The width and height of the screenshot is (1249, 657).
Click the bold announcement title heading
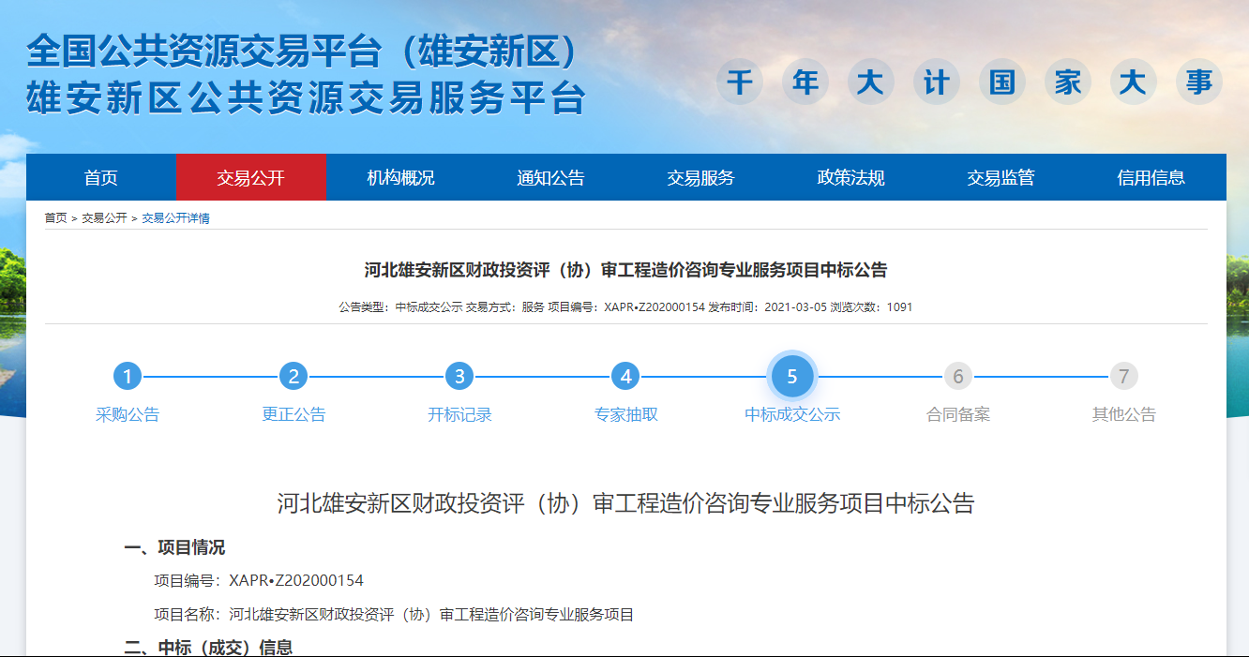coord(625,271)
